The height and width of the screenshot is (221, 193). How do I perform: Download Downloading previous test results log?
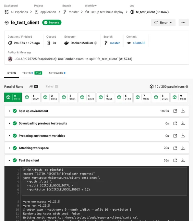183,123
